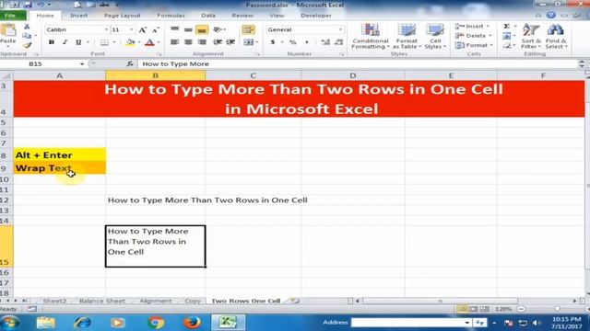This screenshot has width=590, height=331.
Task: Open the Sort & Filter menu
Action: (531, 37)
